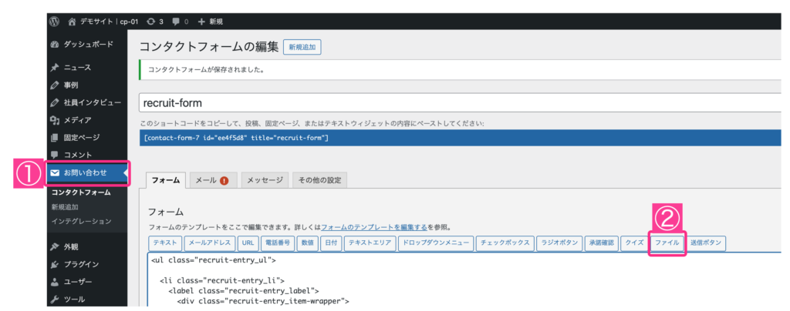Insert a チェックボックス form tag
The width and height of the screenshot is (790, 311).
coord(505,243)
